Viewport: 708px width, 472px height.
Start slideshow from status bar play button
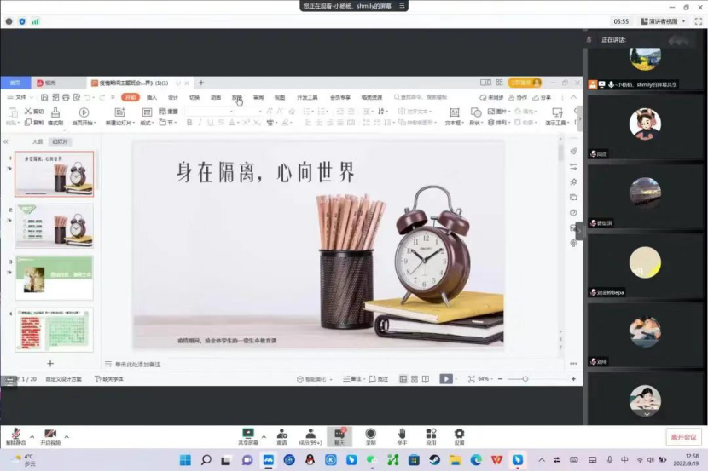pyautogui.click(x=445, y=379)
